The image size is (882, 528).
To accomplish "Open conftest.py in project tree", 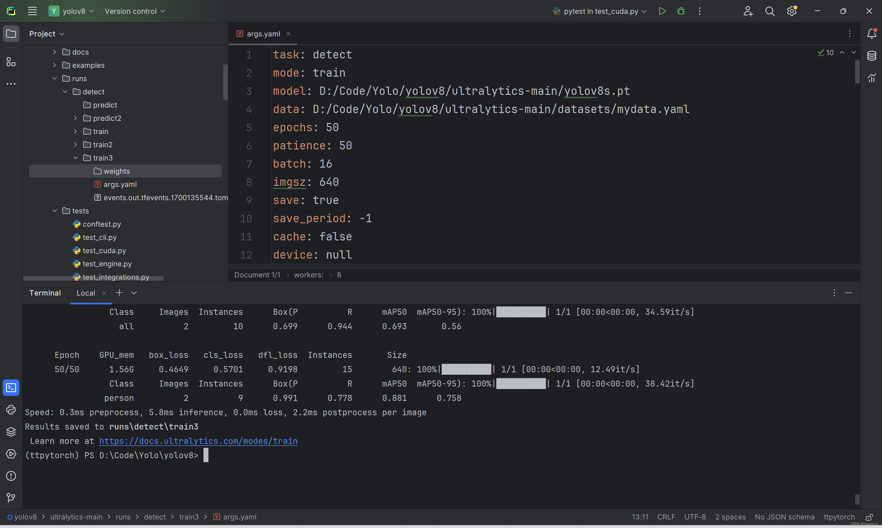I will (101, 224).
